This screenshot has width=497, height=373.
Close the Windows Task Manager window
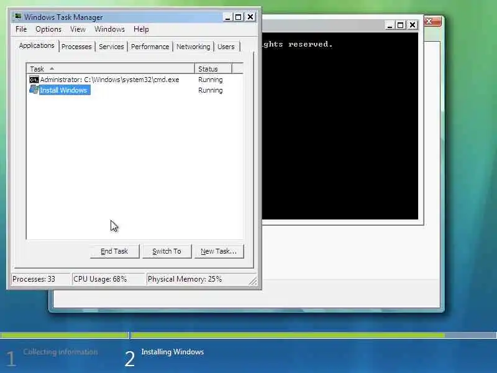pos(250,17)
